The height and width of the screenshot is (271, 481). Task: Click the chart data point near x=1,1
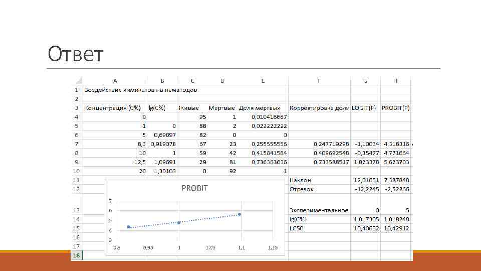(239, 214)
